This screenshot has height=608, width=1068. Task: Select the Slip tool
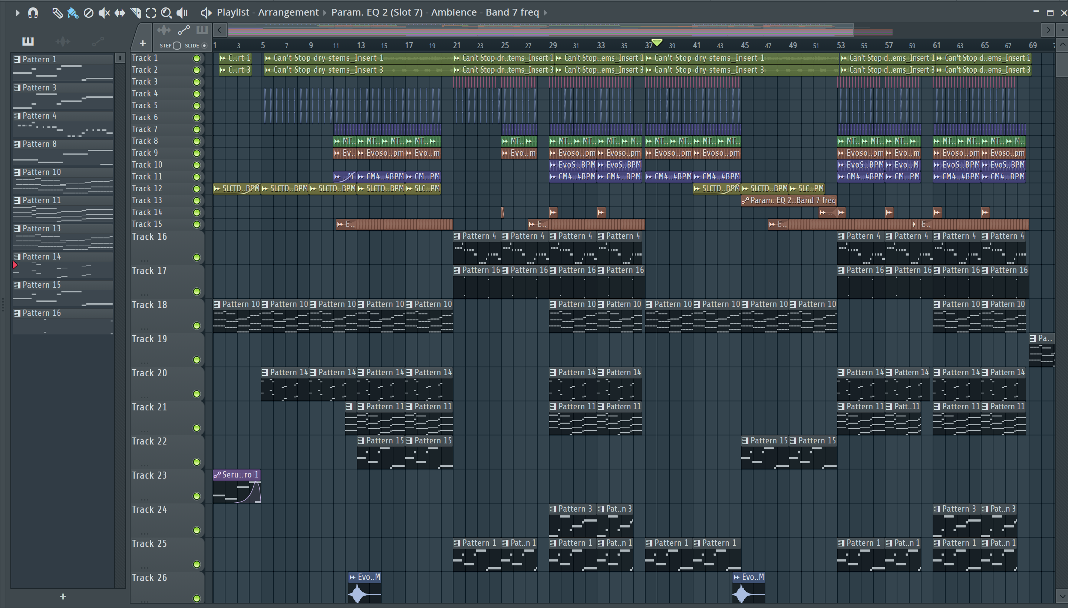[119, 13]
